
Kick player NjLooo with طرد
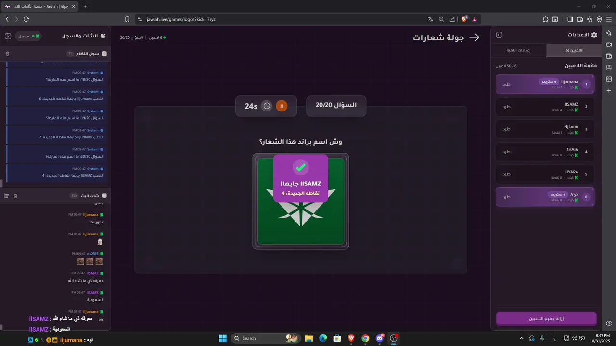click(506, 129)
